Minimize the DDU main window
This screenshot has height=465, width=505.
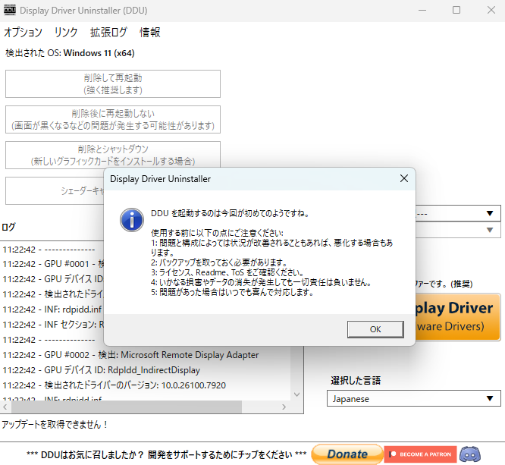[x=421, y=11]
